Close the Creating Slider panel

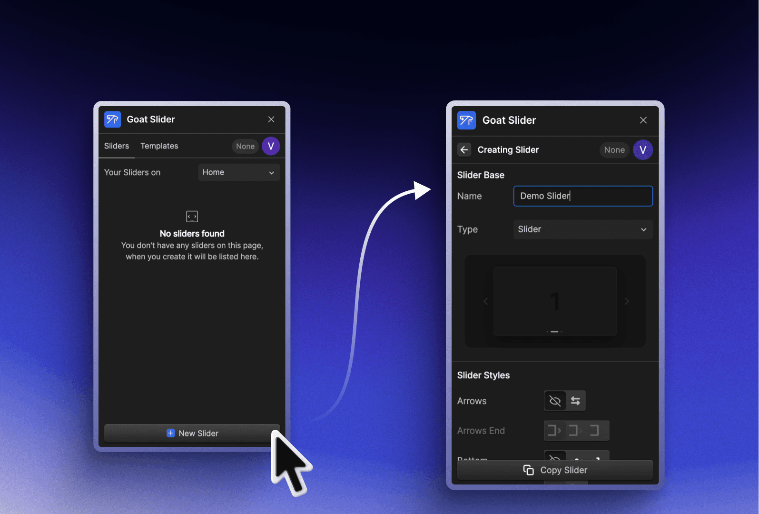click(643, 120)
